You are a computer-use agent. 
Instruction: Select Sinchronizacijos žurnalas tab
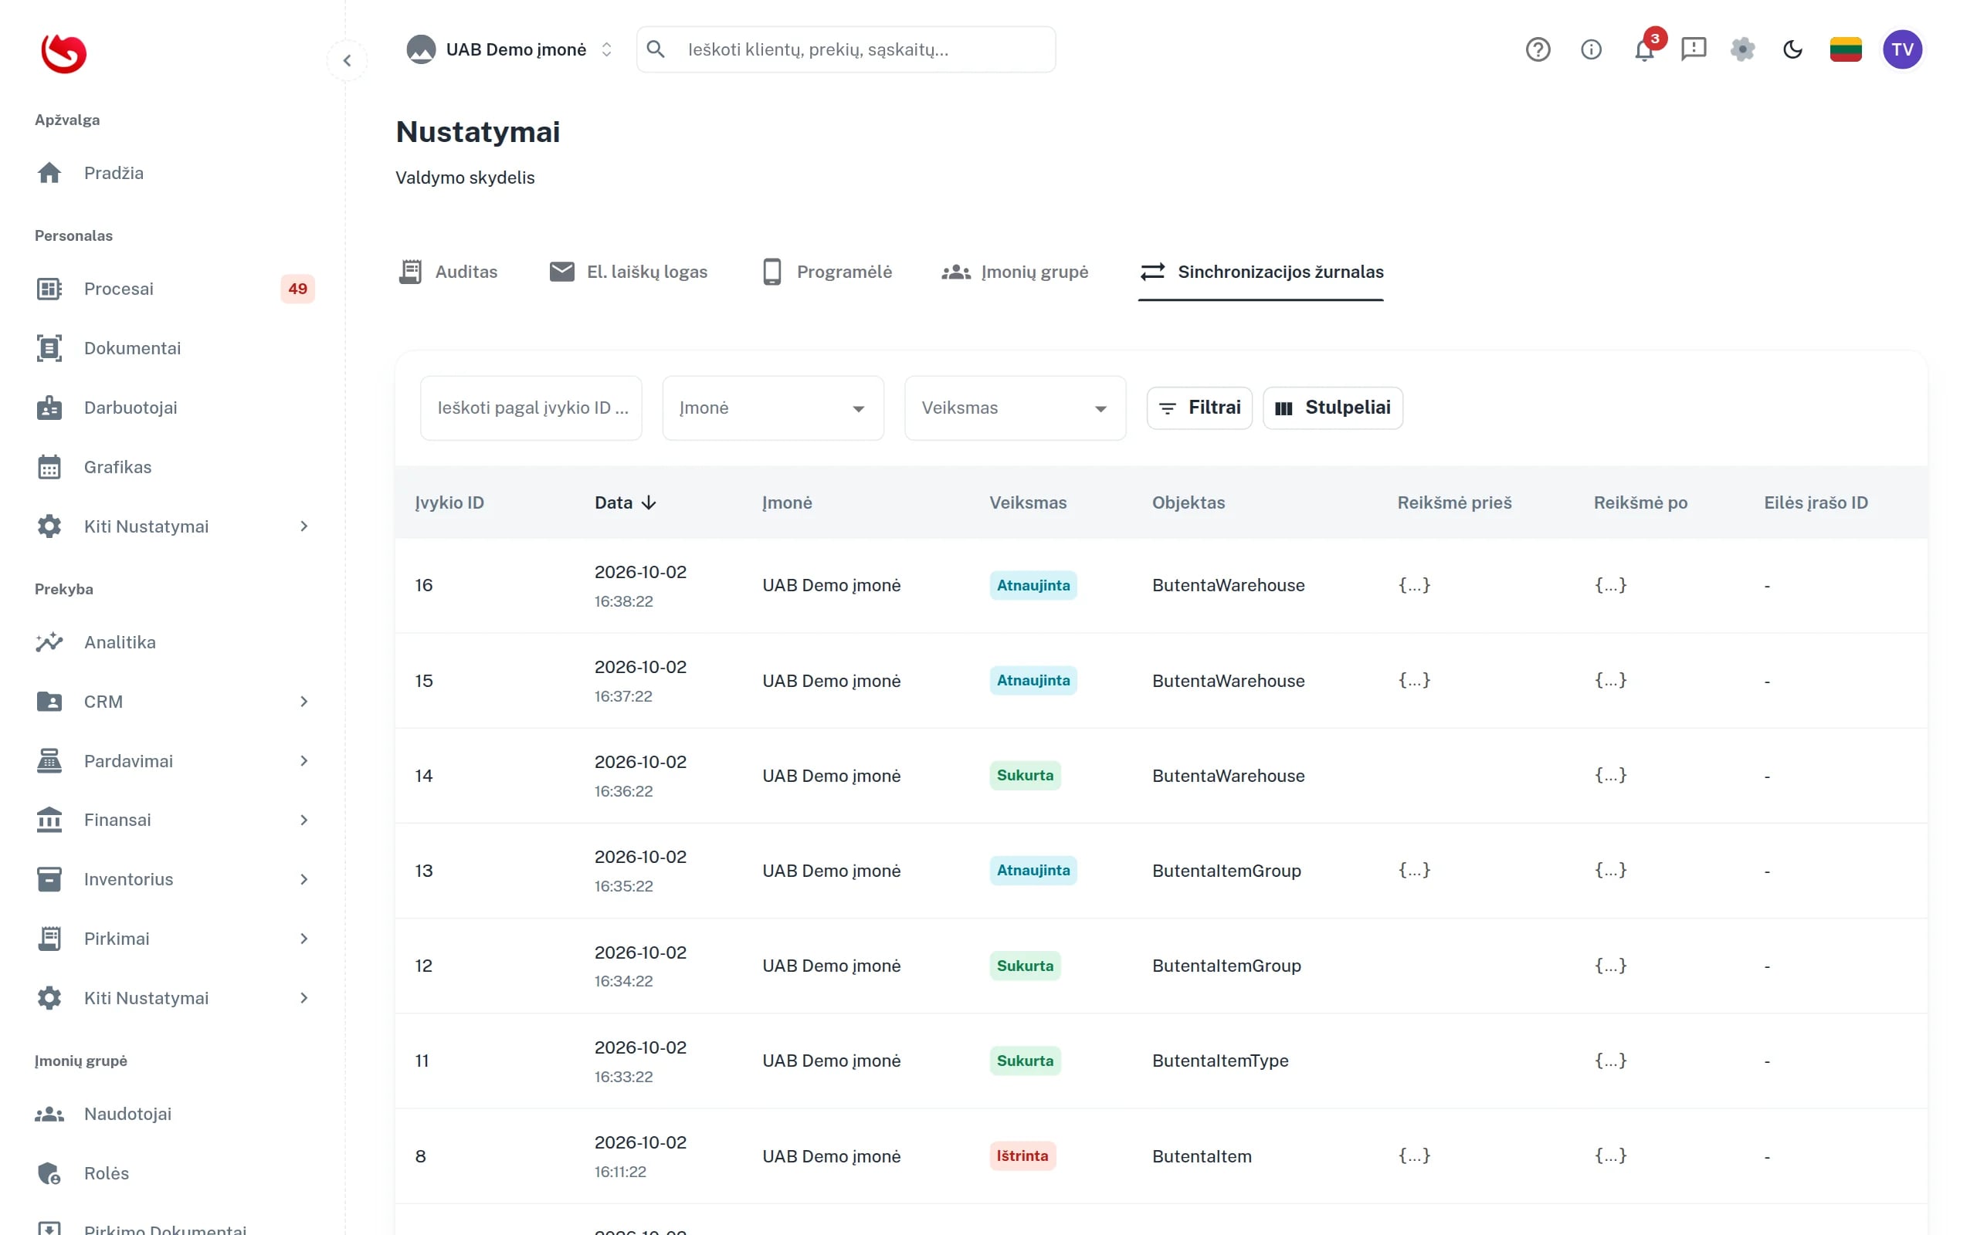pos(1261,272)
